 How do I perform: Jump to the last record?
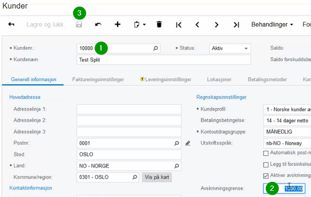[x=236, y=25]
